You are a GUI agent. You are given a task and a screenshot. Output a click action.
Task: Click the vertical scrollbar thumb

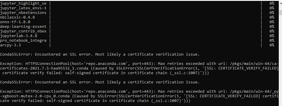click(x=280, y=12)
